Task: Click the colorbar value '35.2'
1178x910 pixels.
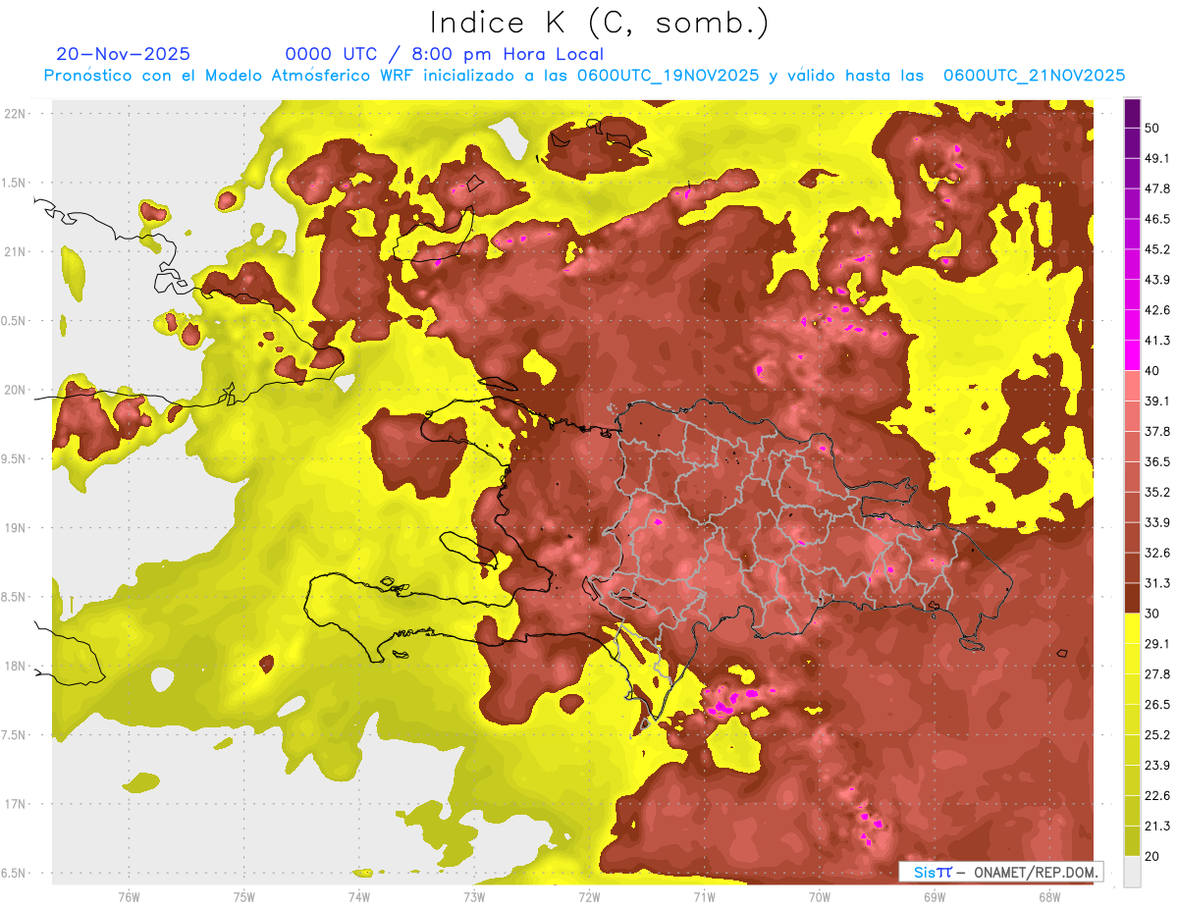Action: 1156,492
